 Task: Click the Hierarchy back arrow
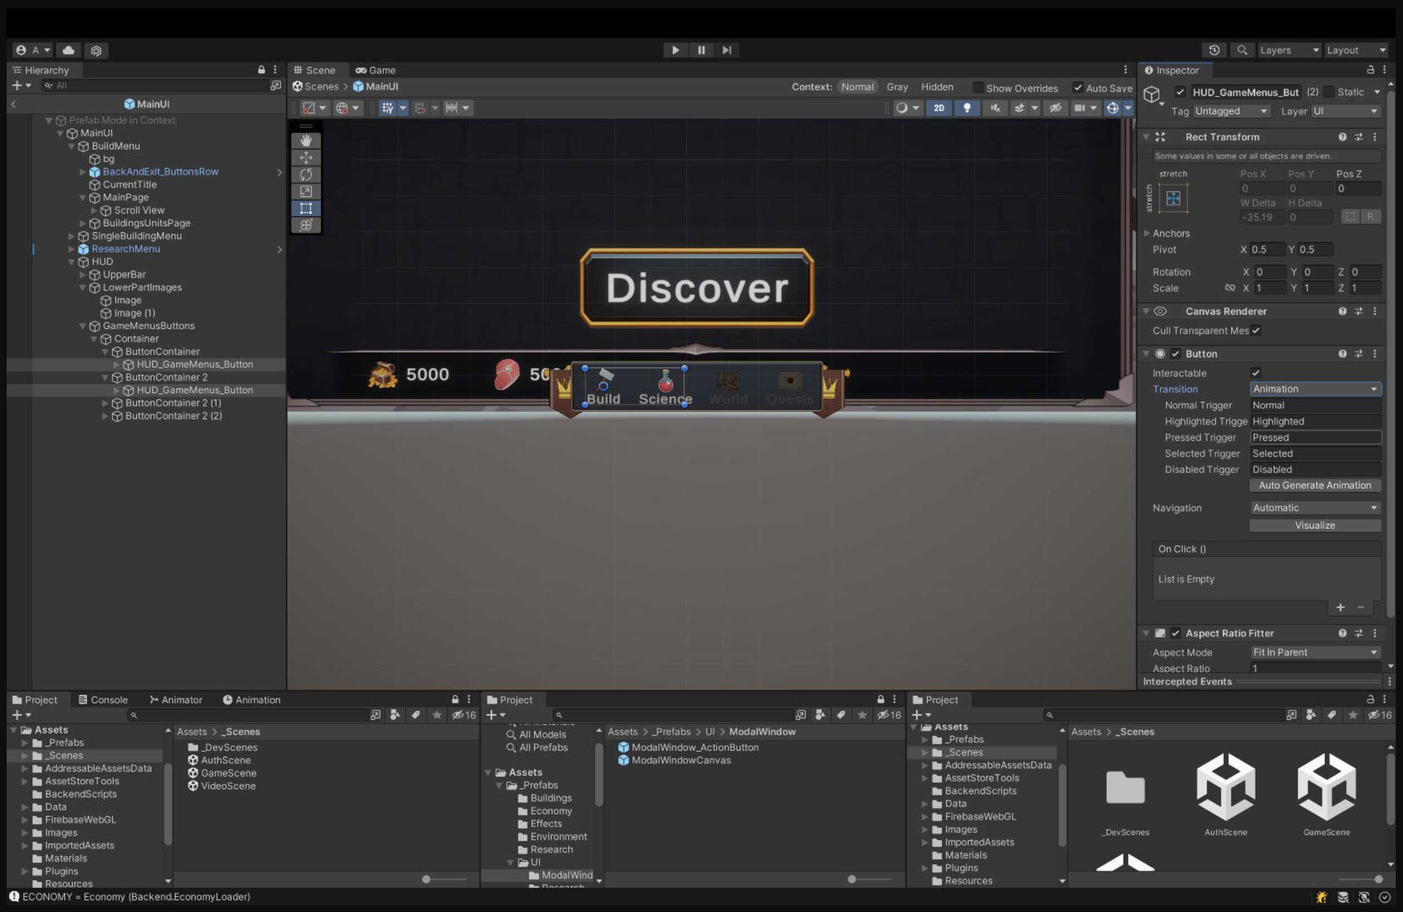tap(13, 104)
